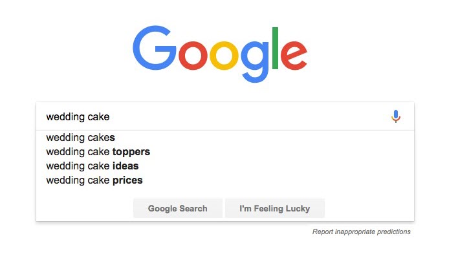Click the bold word 'prices' in suggestions
Image resolution: width=469 pixels, height=258 pixels.
(127, 180)
